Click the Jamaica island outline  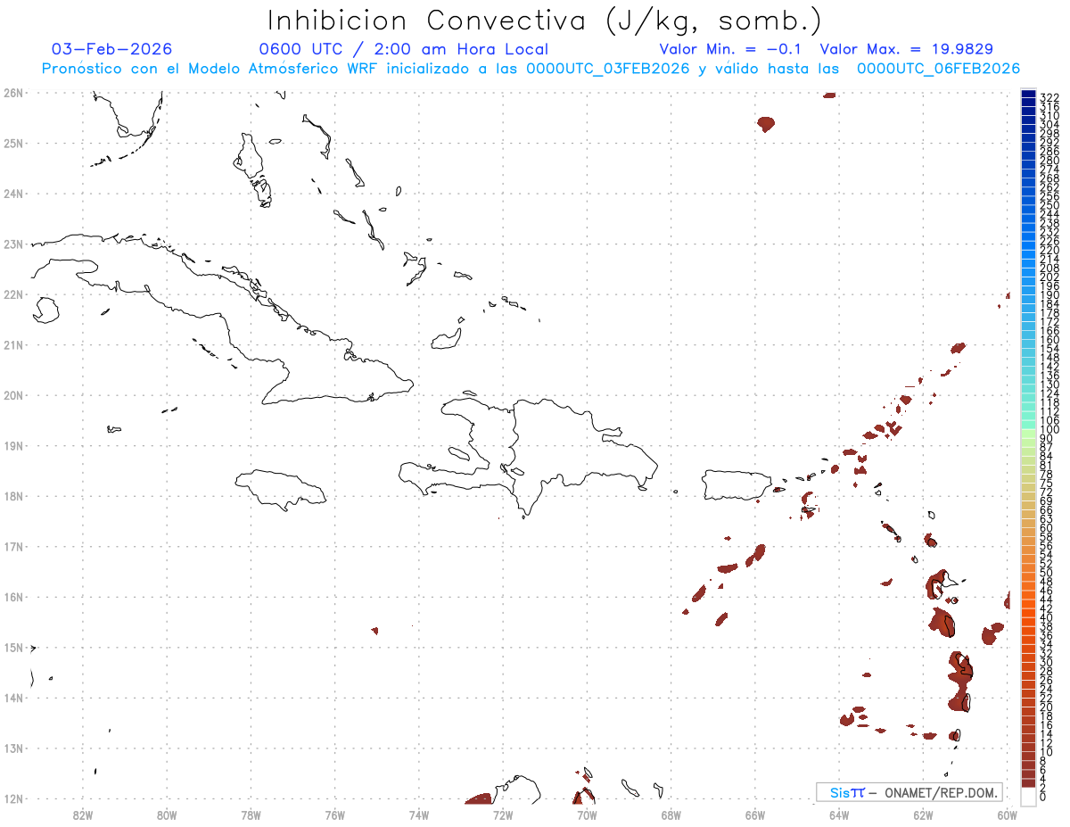tap(280, 490)
